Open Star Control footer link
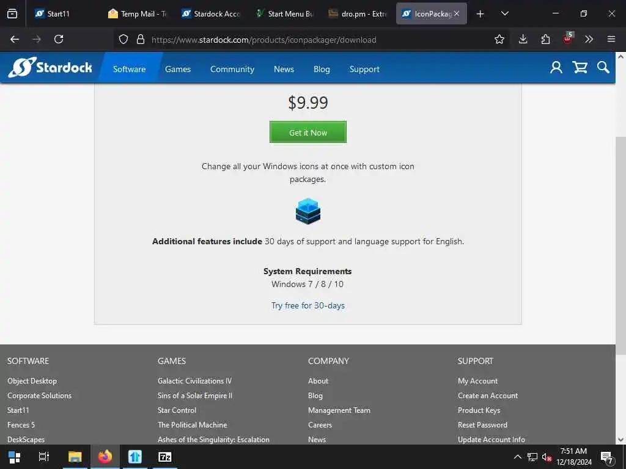Viewport: 626px width, 469px height. (x=177, y=410)
